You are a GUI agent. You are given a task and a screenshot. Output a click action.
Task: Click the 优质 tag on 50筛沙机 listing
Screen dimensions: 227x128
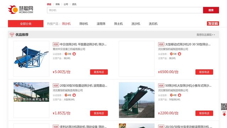coord(161,86)
